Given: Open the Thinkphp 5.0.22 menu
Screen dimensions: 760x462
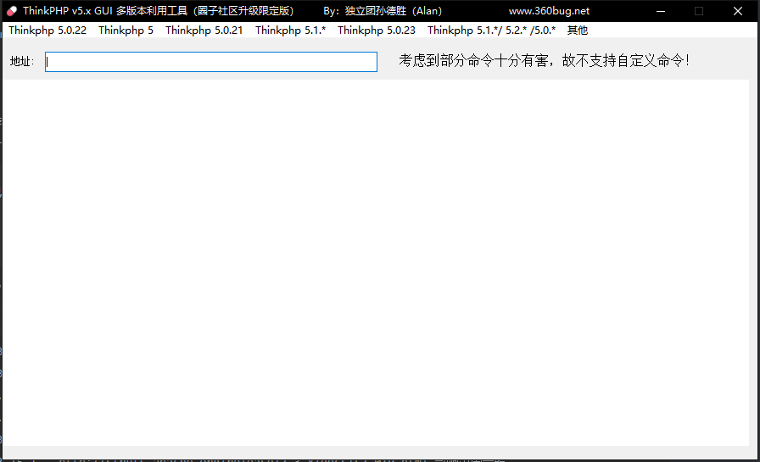Looking at the screenshot, I should pos(47,30).
